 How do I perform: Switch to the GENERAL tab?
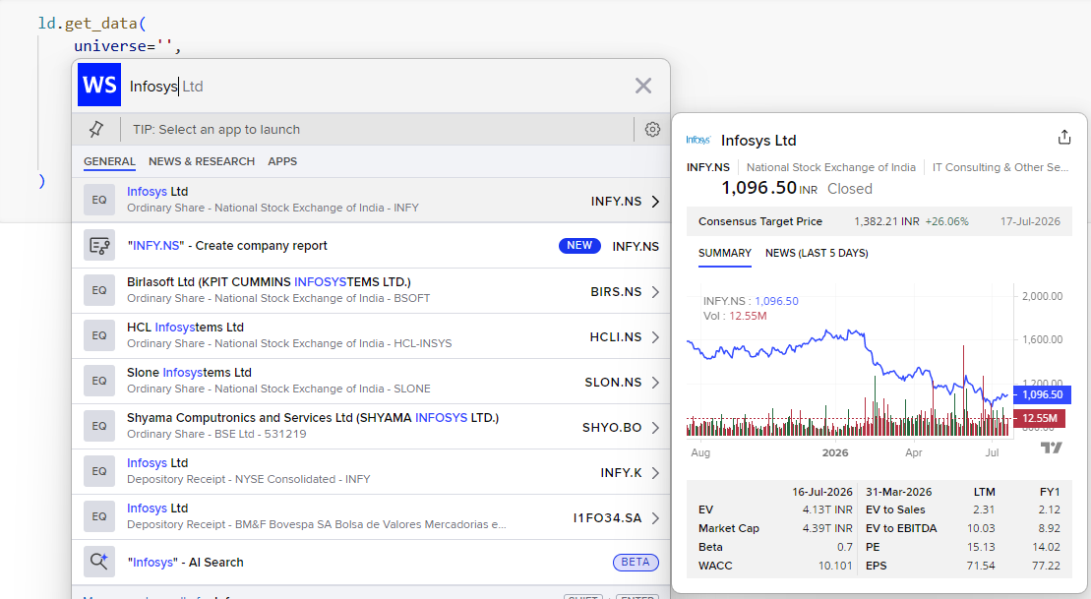coord(109,161)
